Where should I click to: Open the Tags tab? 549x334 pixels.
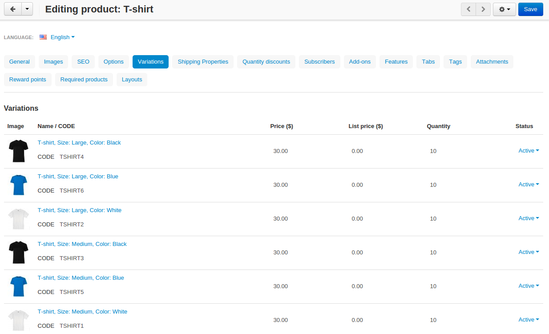[x=456, y=62]
